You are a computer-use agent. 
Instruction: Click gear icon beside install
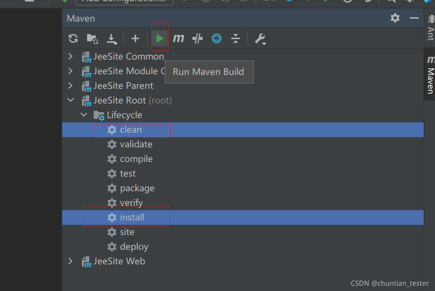112,218
